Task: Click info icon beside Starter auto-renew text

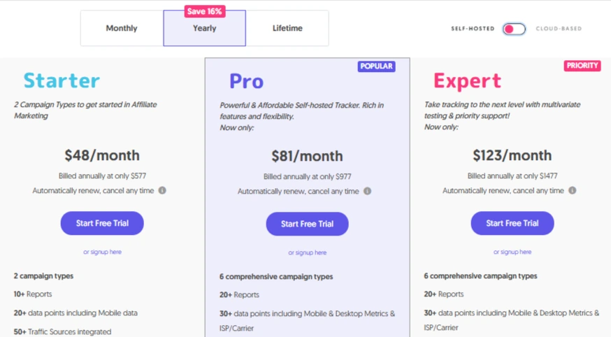Action: tap(162, 190)
